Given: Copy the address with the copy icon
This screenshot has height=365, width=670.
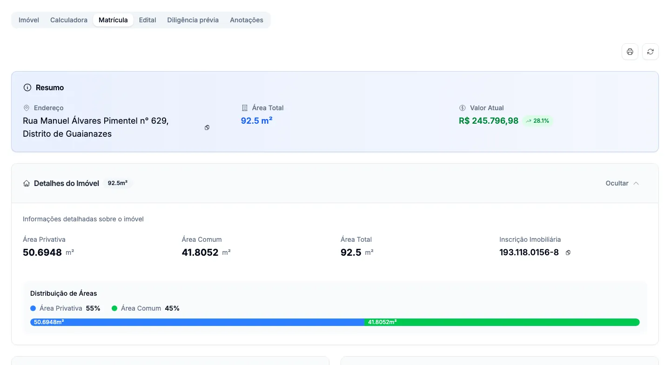Looking at the screenshot, I should tap(207, 127).
